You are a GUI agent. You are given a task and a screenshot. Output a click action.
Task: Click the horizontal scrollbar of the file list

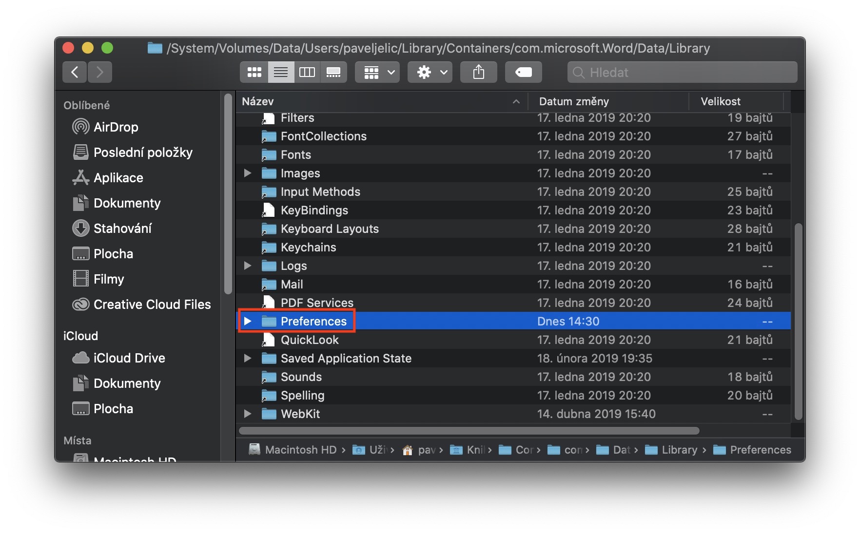tap(469, 431)
